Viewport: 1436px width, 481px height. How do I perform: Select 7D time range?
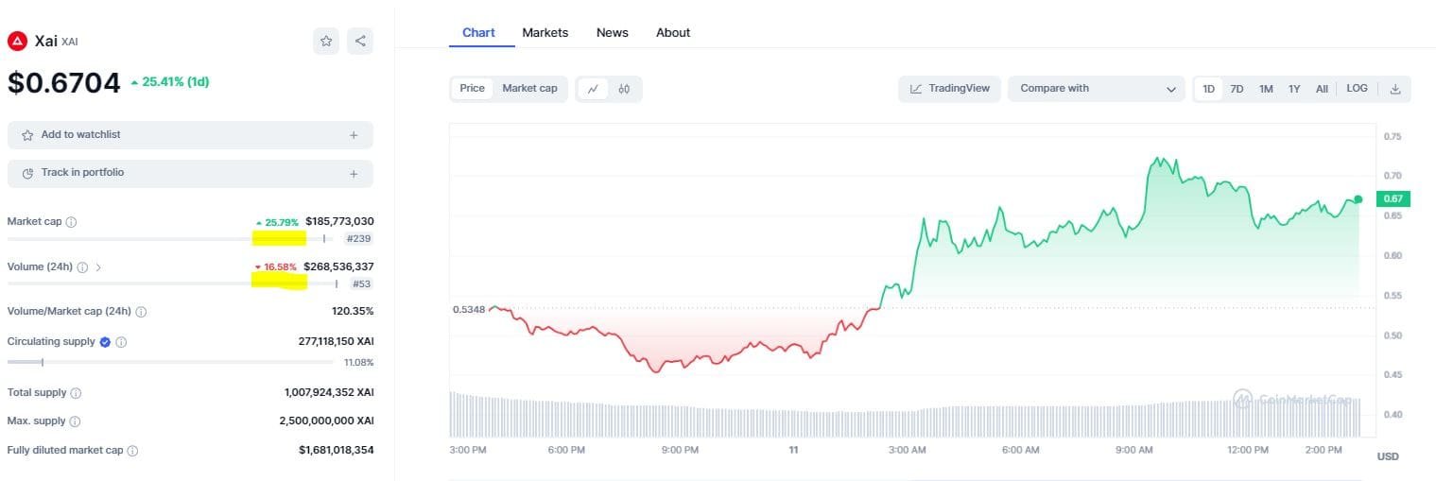1237,89
